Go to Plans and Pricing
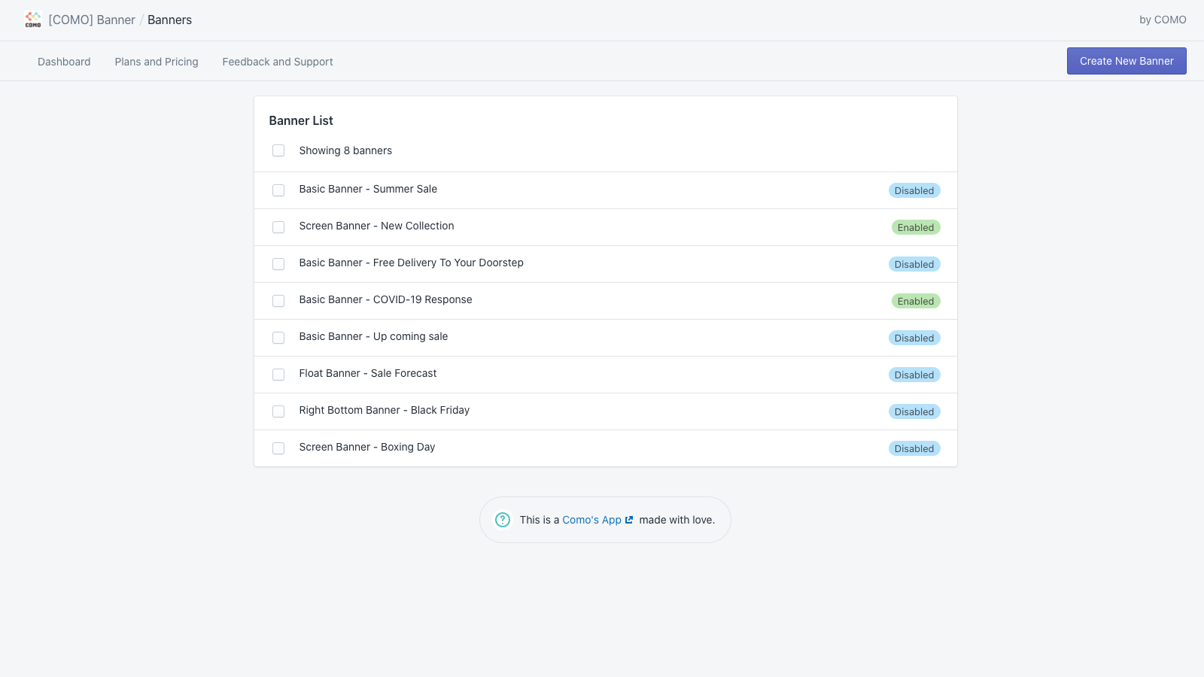The width and height of the screenshot is (1204, 677). tap(157, 62)
